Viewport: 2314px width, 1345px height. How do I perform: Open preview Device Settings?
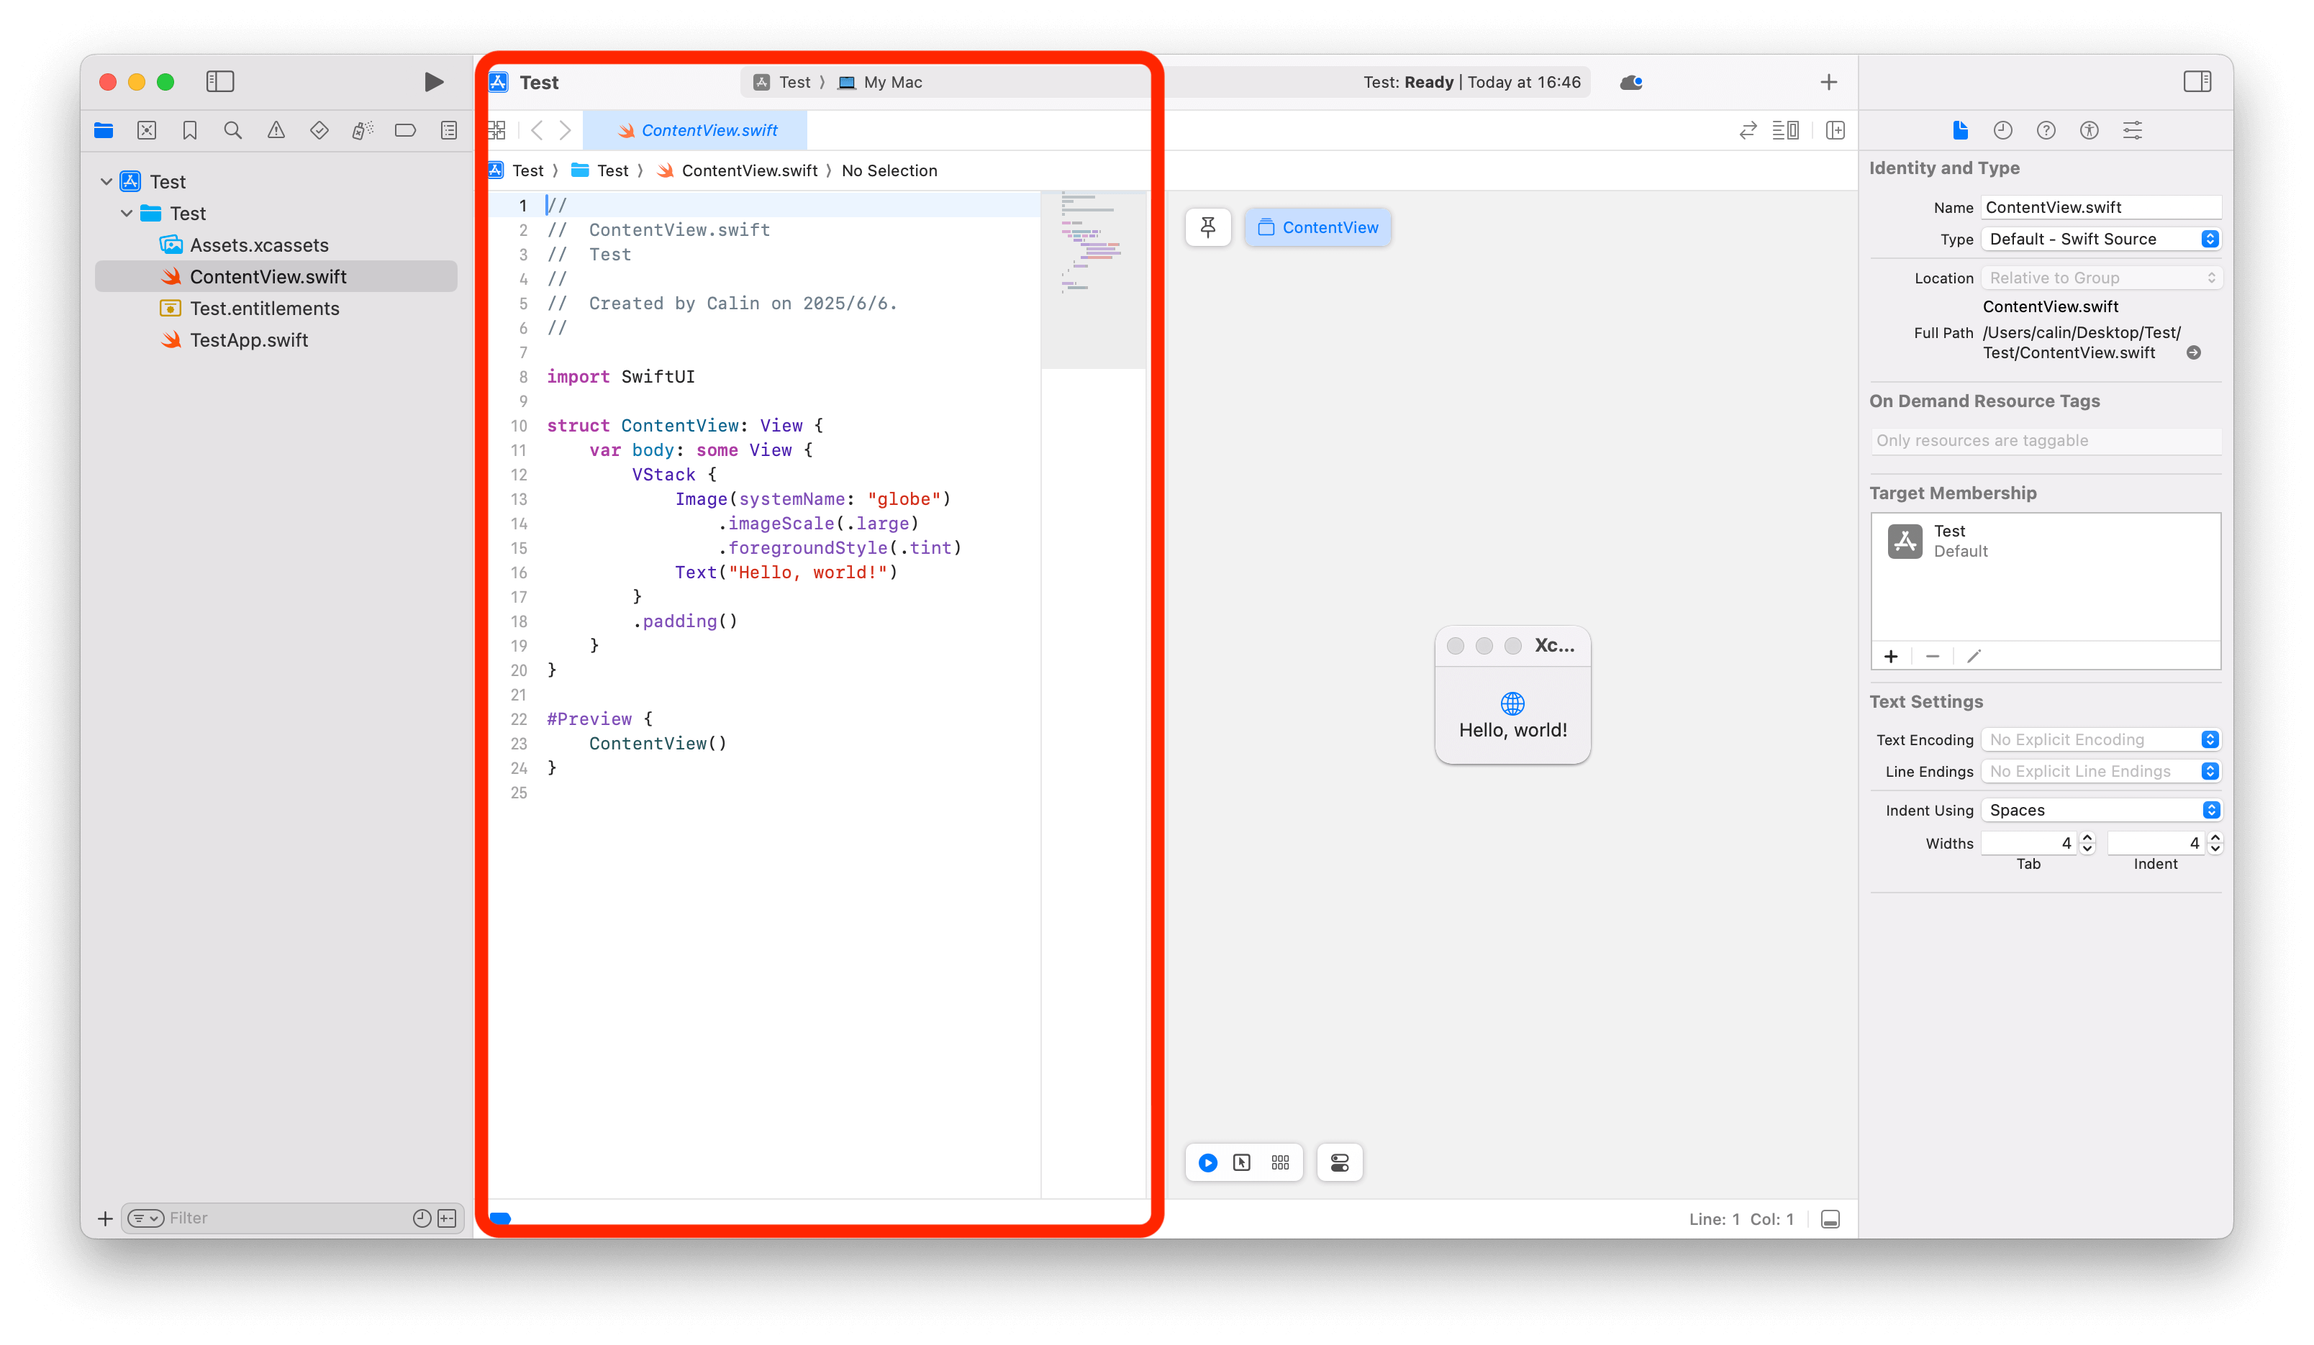[x=1340, y=1163]
